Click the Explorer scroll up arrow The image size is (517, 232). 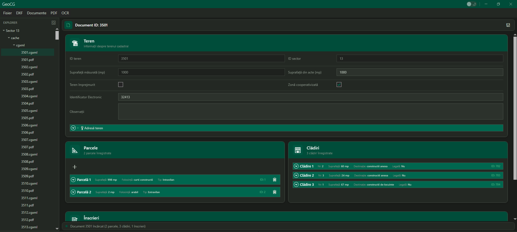pos(57,29)
